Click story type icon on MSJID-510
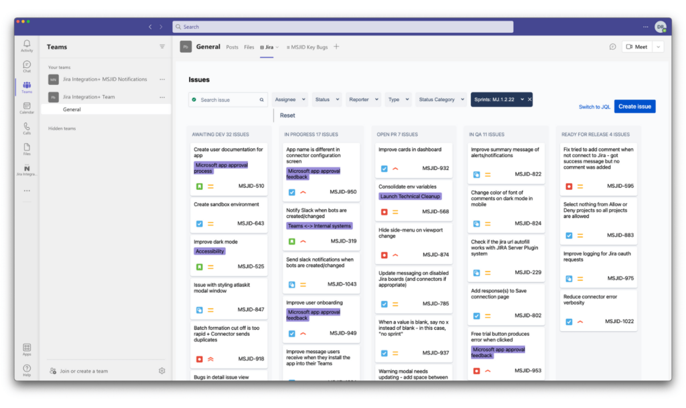Image resolution: width=686 pixels, height=408 pixels. (x=200, y=187)
